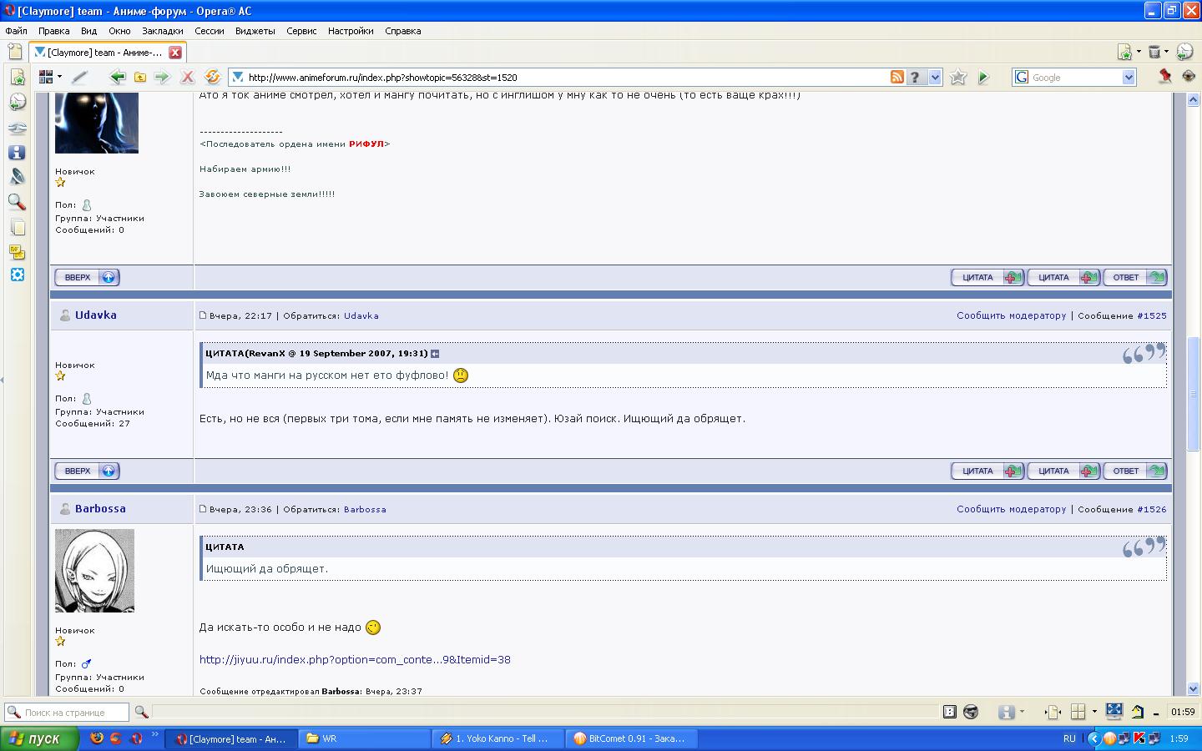Open Barbossa username profile link
Viewport: 1202px width, 751px height.
click(x=100, y=508)
